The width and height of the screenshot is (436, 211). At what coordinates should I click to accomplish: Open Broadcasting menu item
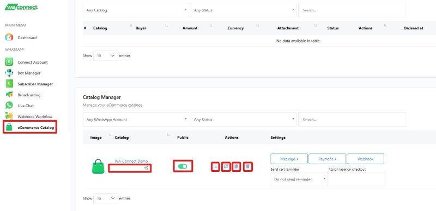pyautogui.click(x=29, y=95)
